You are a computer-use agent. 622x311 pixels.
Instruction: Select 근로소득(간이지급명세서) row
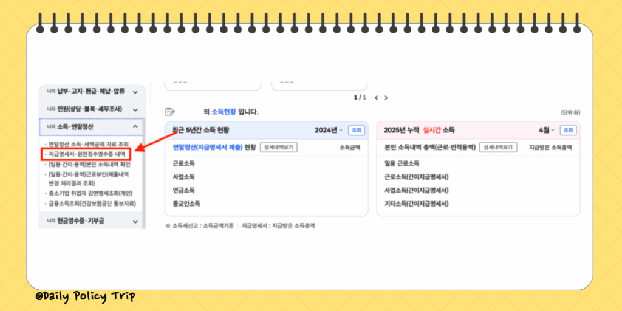coord(478,177)
